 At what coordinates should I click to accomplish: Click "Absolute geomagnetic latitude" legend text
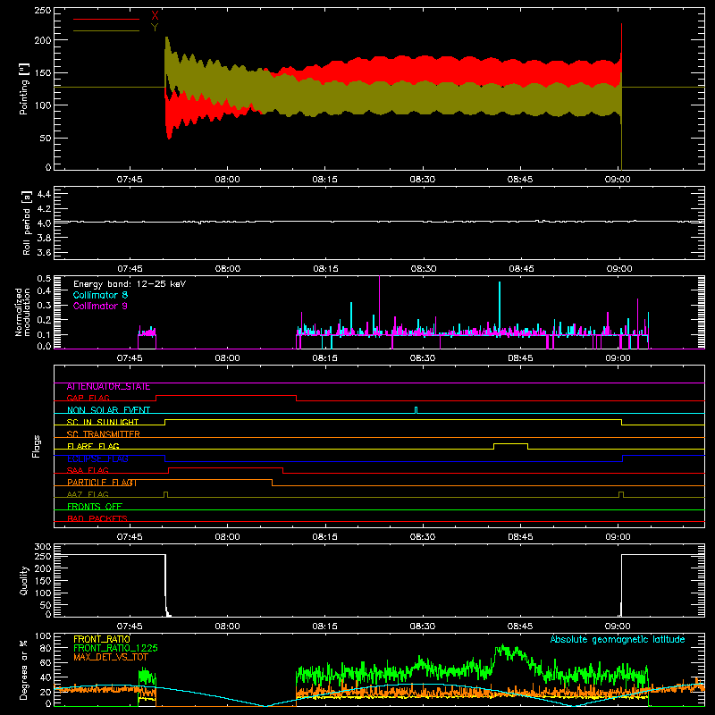[x=618, y=639]
